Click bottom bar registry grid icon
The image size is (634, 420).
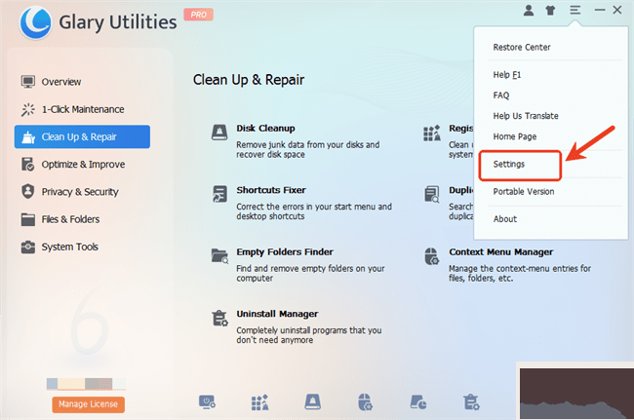(x=260, y=402)
